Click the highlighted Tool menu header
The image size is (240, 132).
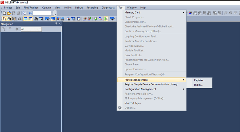coord(121,7)
